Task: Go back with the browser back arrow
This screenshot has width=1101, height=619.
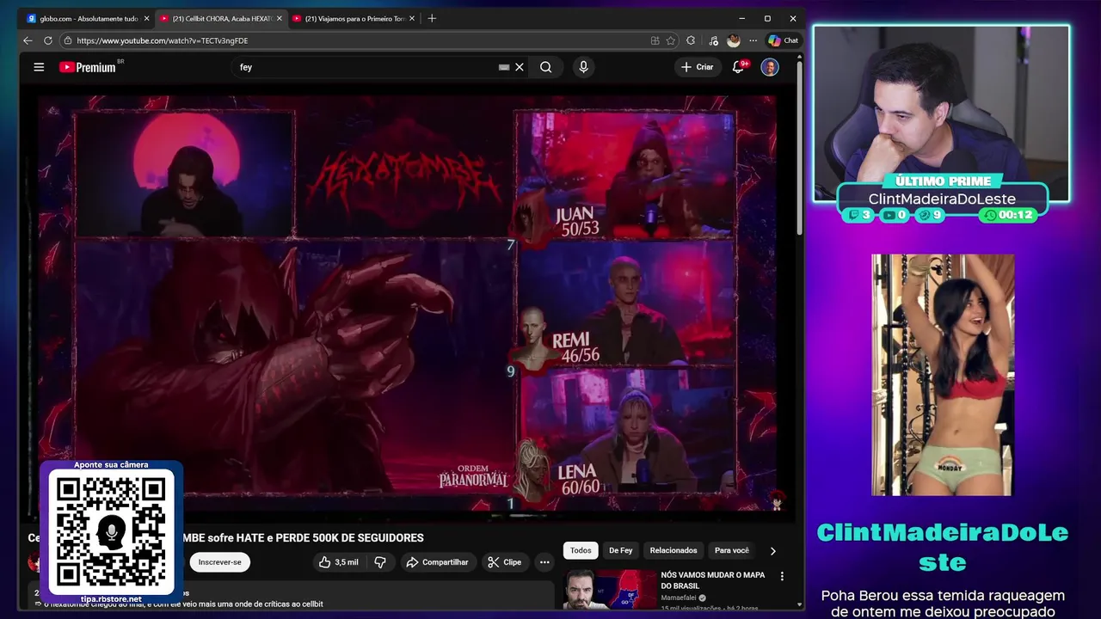Action: pos(28,40)
